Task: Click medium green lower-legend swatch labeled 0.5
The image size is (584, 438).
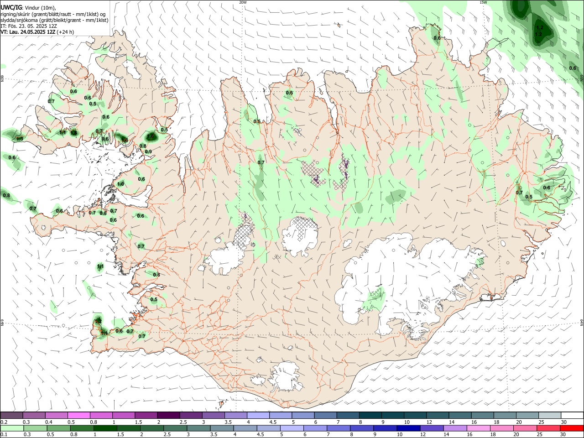Action: [x=58, y=428]
